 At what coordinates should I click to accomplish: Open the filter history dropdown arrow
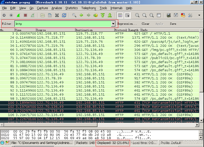(x=113, y=24)
